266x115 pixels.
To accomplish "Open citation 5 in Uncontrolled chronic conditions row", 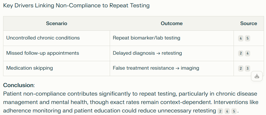I will click(247, 38).
